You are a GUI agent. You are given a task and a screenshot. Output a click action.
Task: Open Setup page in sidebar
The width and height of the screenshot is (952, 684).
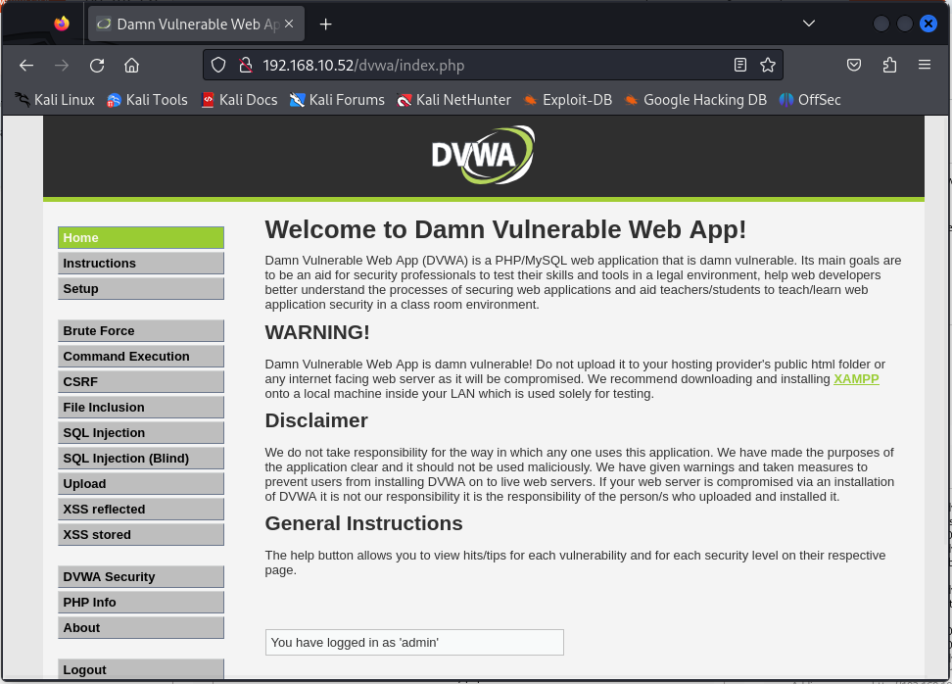point(141,288)
